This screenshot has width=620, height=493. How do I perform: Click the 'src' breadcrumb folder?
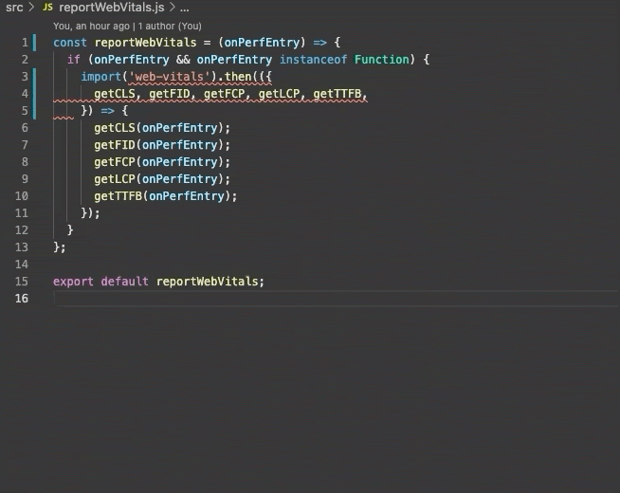14,8
